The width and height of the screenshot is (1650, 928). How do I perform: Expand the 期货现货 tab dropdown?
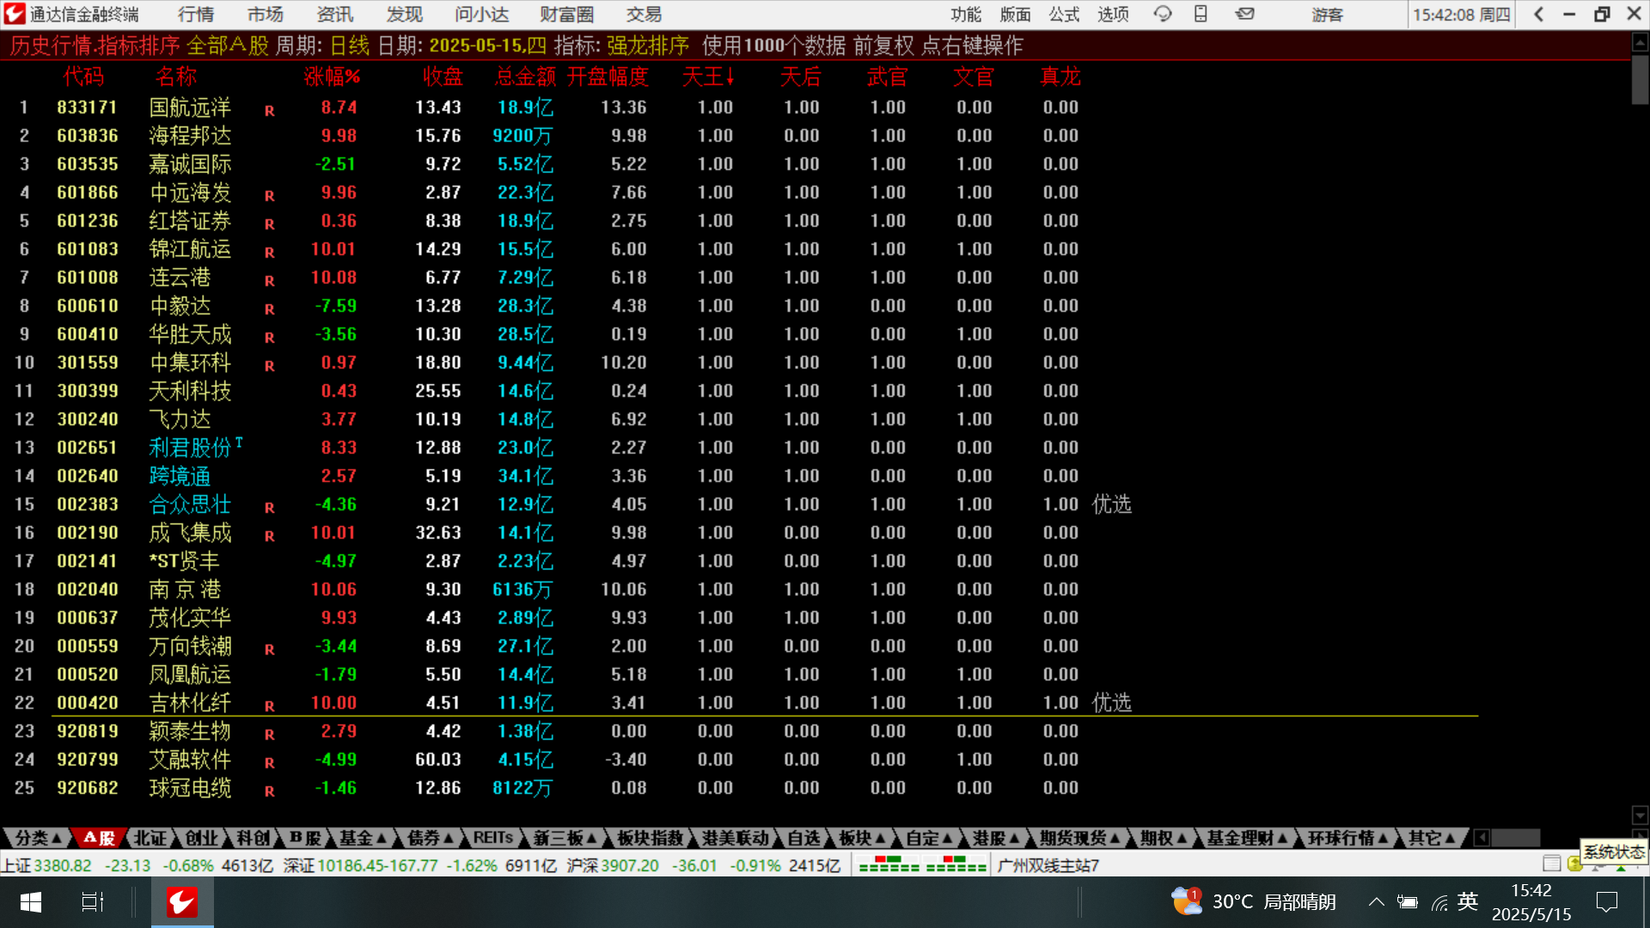(1080, 838)
